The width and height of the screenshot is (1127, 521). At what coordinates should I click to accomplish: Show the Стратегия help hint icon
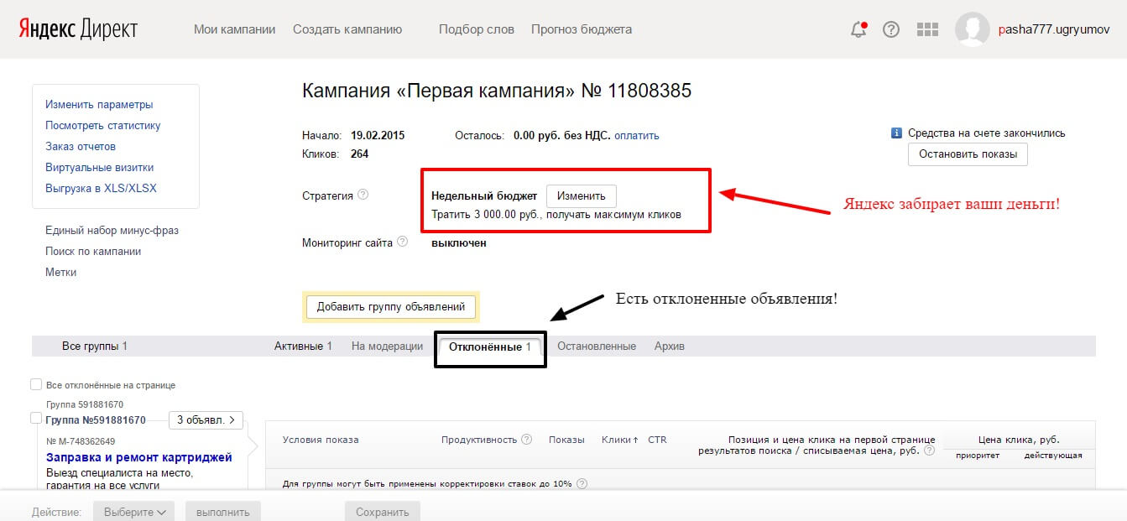click(x=363, y=195)
